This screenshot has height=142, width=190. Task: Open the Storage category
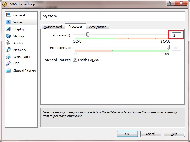(19, 36)
